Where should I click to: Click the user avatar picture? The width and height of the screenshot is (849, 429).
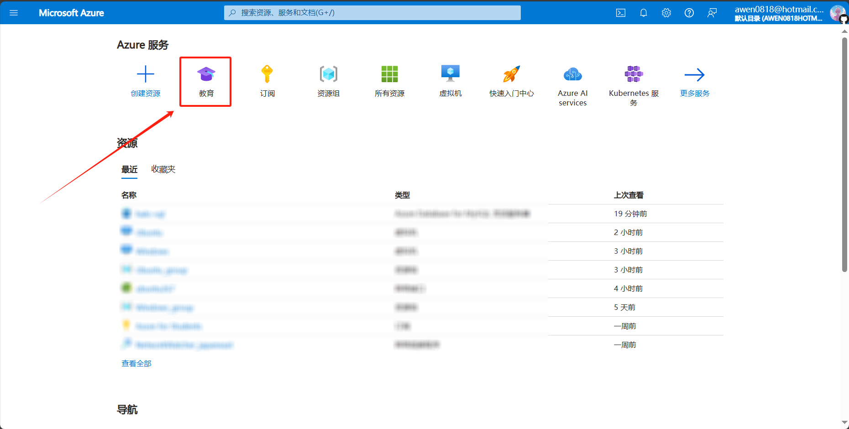[x=837, y=13]
